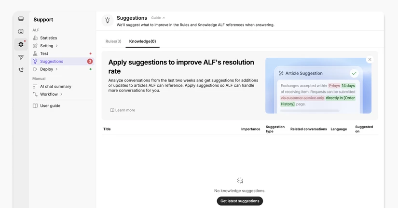Click the red 3 badge on Suggestions
The width and height of the screenshot is (398, 208).
pyautogui.click(x=90, y=61)
